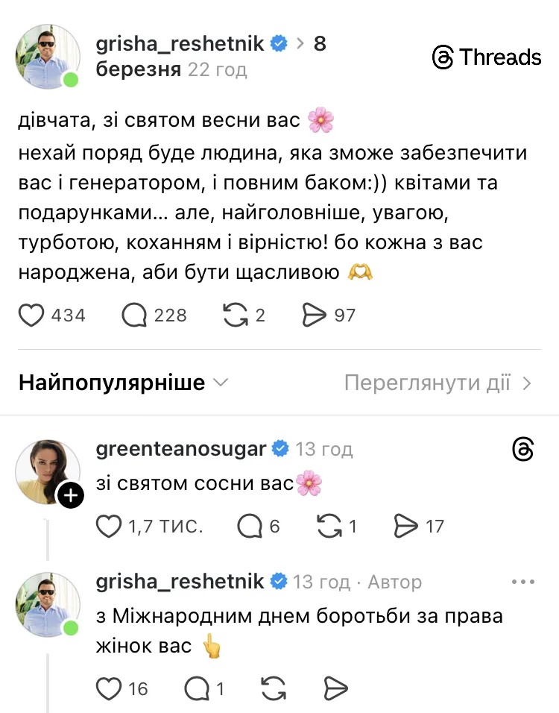Screen dimensions: 559x713
Task: Like the greenteanosugar reply
Action: tap(109, 527)
